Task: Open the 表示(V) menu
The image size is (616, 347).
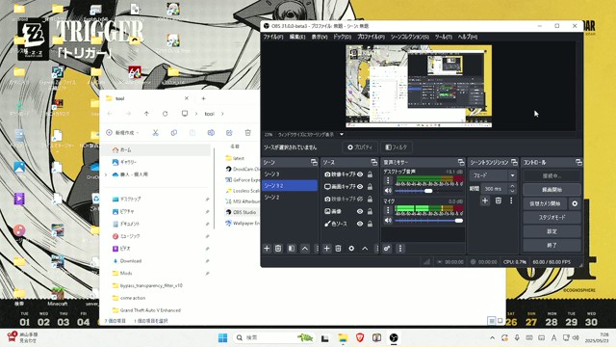Action: (x=320, y=37)
